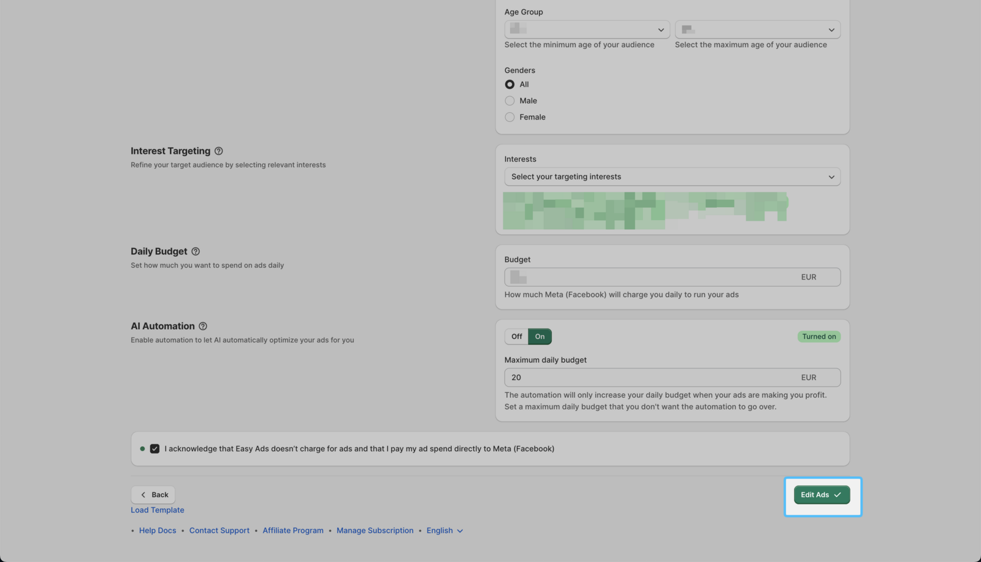Screen dimensions: 981x562
Task: Open the maximum age dropdown
Action: coord(757,29)
